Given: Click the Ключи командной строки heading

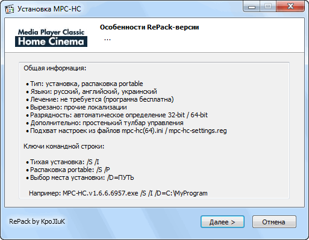Looking at the screenshot, I should 64,147.
